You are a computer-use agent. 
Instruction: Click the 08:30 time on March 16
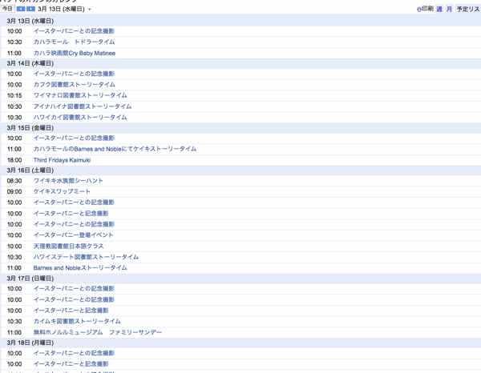(14, 181)
